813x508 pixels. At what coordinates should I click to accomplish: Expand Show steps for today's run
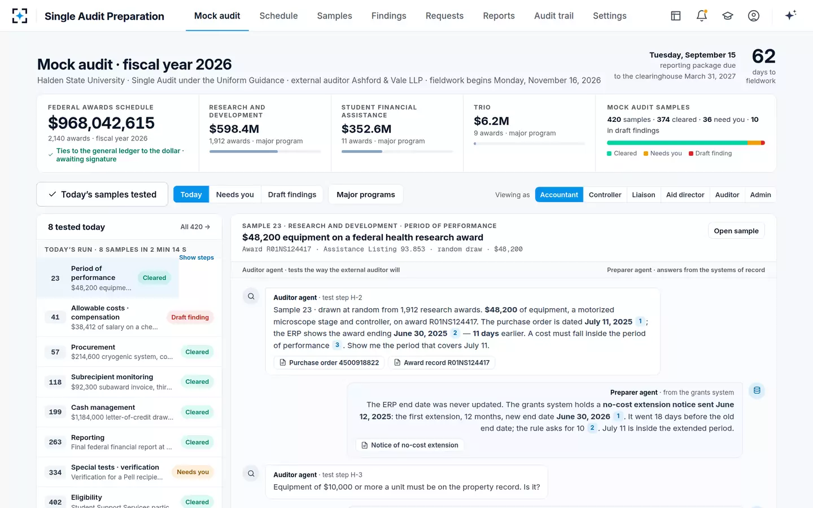196,257
